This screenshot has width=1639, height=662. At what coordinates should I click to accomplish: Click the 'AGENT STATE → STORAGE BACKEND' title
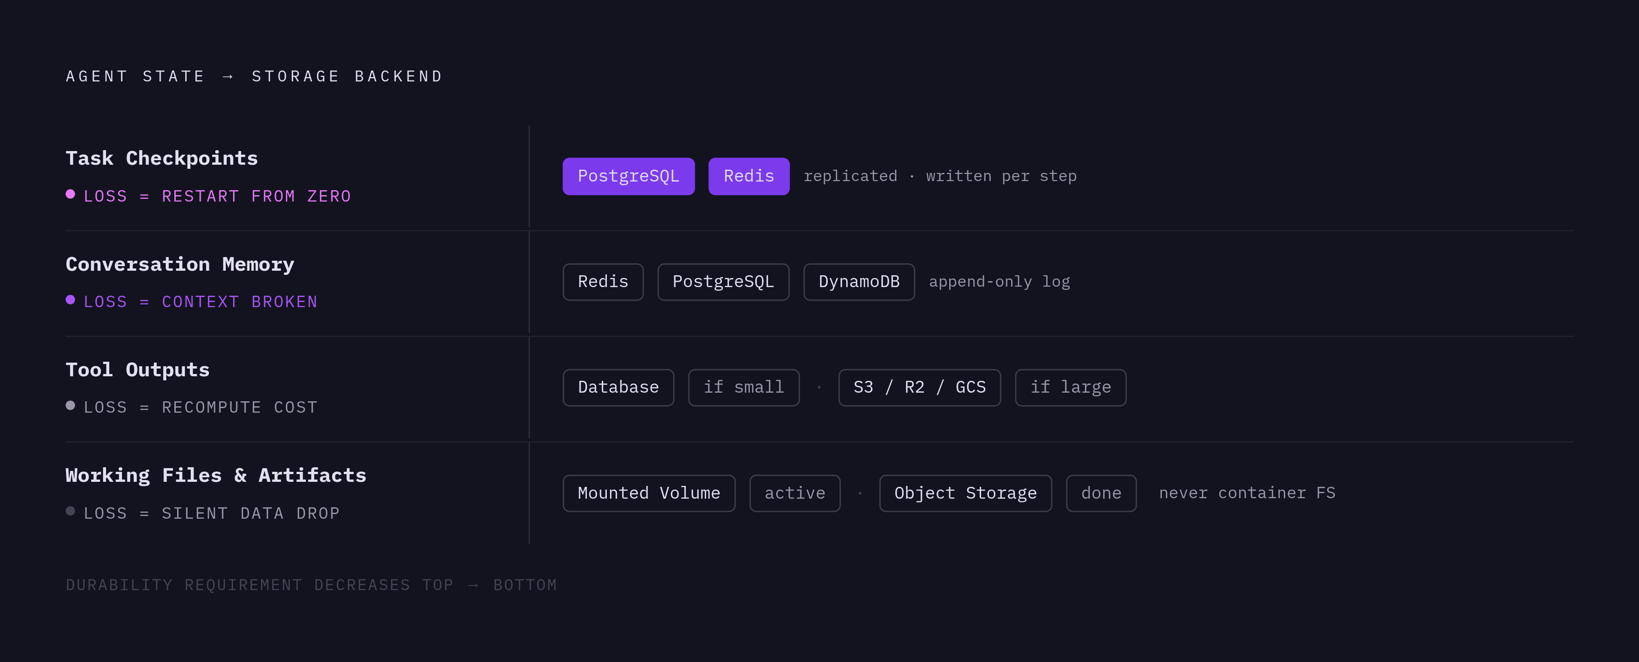pos(255,76)
